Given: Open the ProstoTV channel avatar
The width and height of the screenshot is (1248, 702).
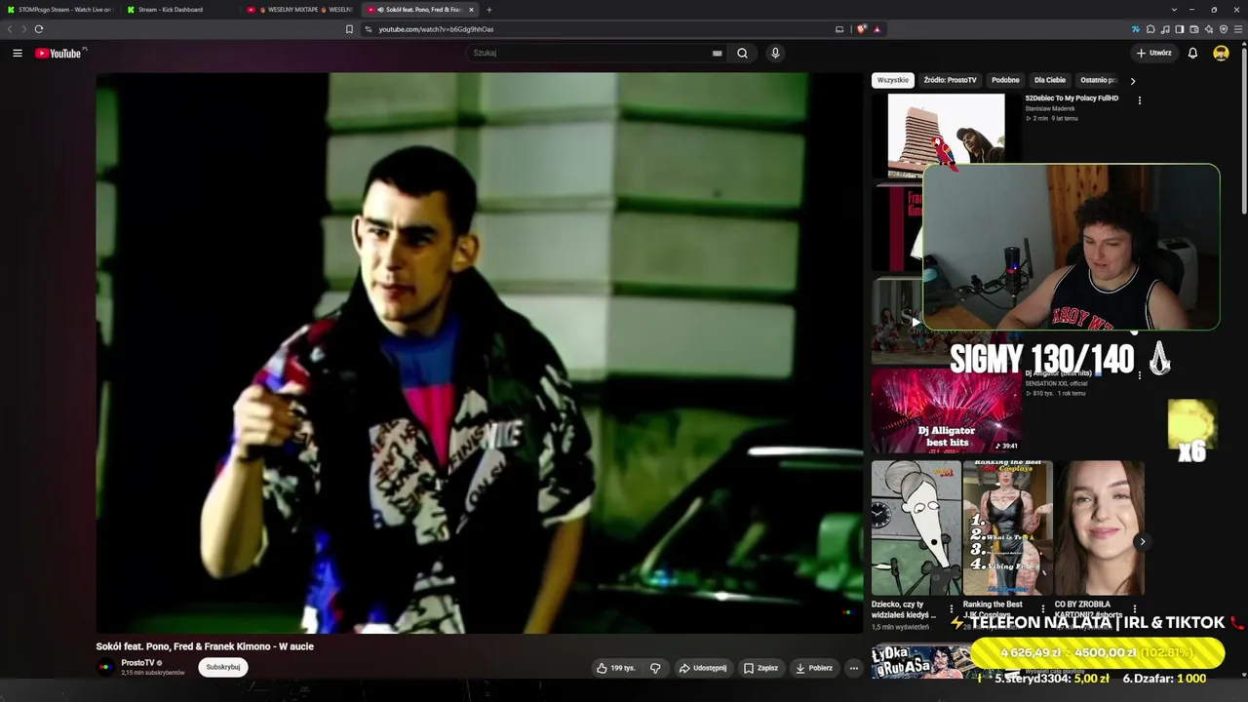Looking at the screenshot, I should click(x=105, y=668).
